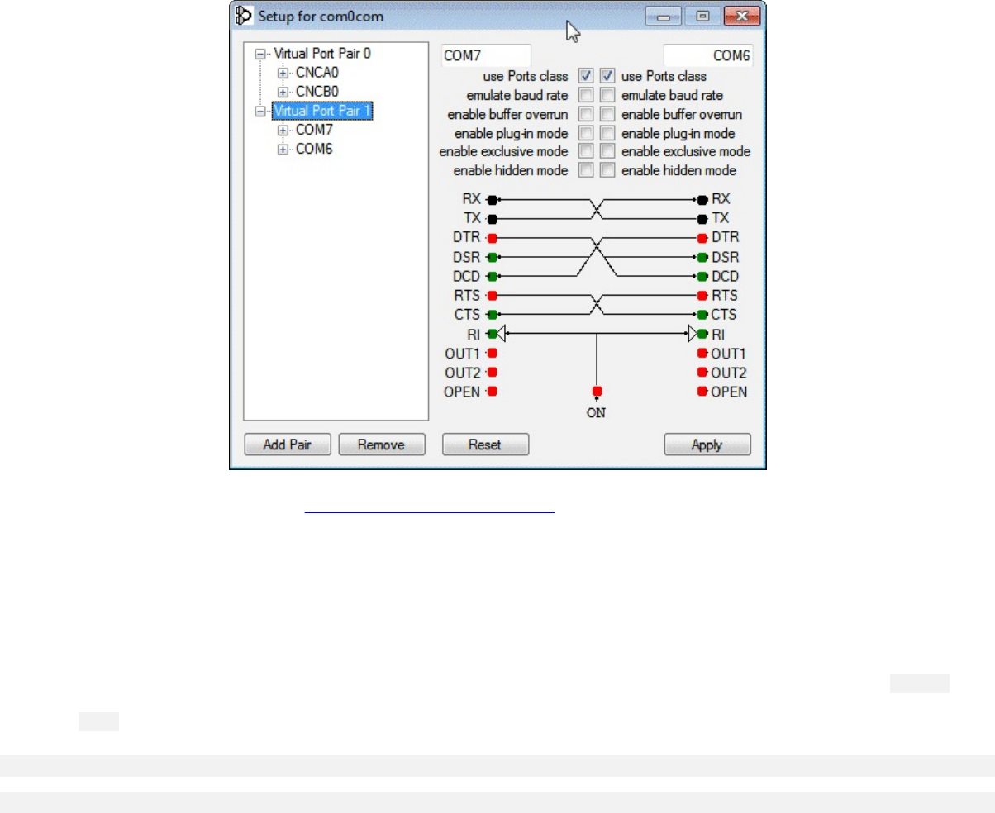This screenshot has height=813, width=995.
Task: Click the Reset button
Action: pyautogui.click(x=485, y=445)
